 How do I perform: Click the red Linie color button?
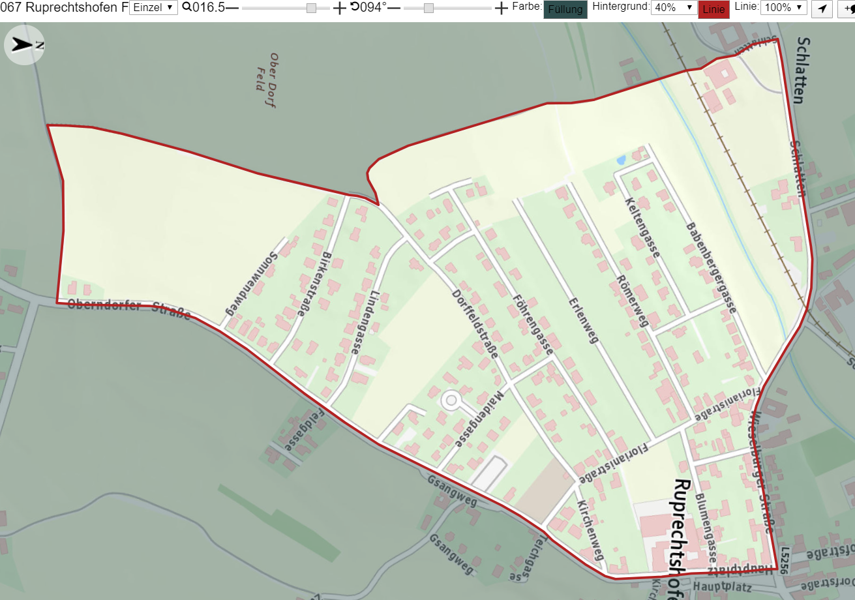coord(713,9)
